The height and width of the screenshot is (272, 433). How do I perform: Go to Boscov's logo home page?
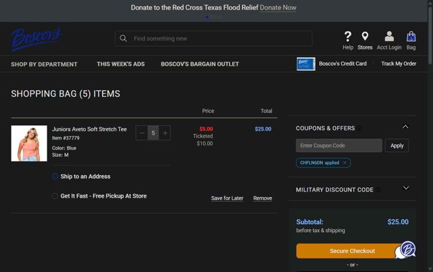click(36, 39)
